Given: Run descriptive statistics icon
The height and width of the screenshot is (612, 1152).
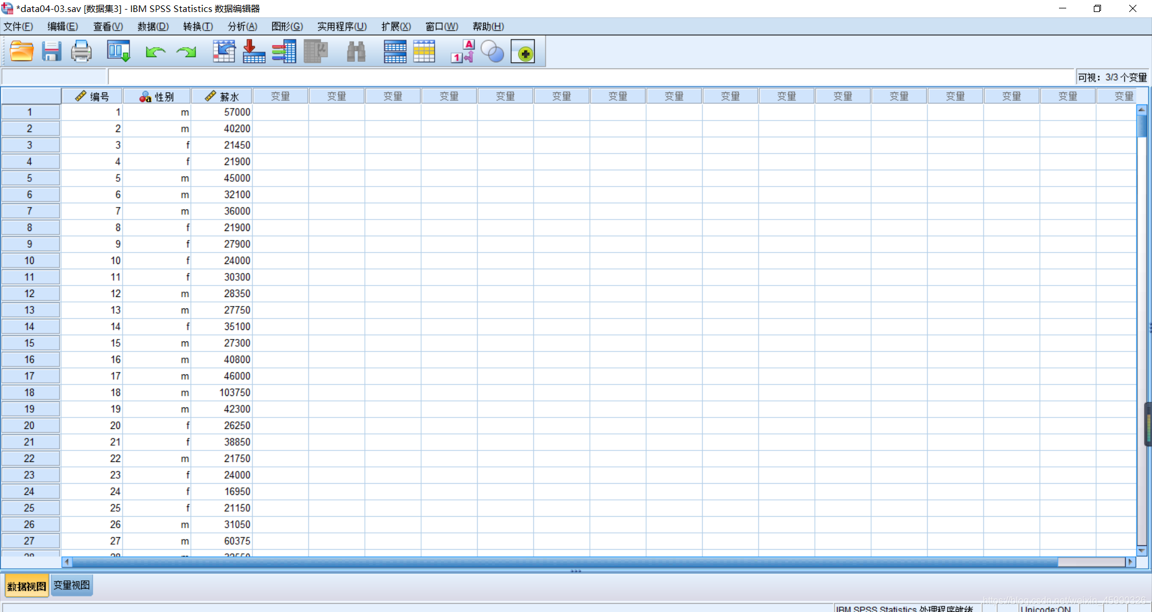Looking at the screenshot, I should click(x=316, y=52).
